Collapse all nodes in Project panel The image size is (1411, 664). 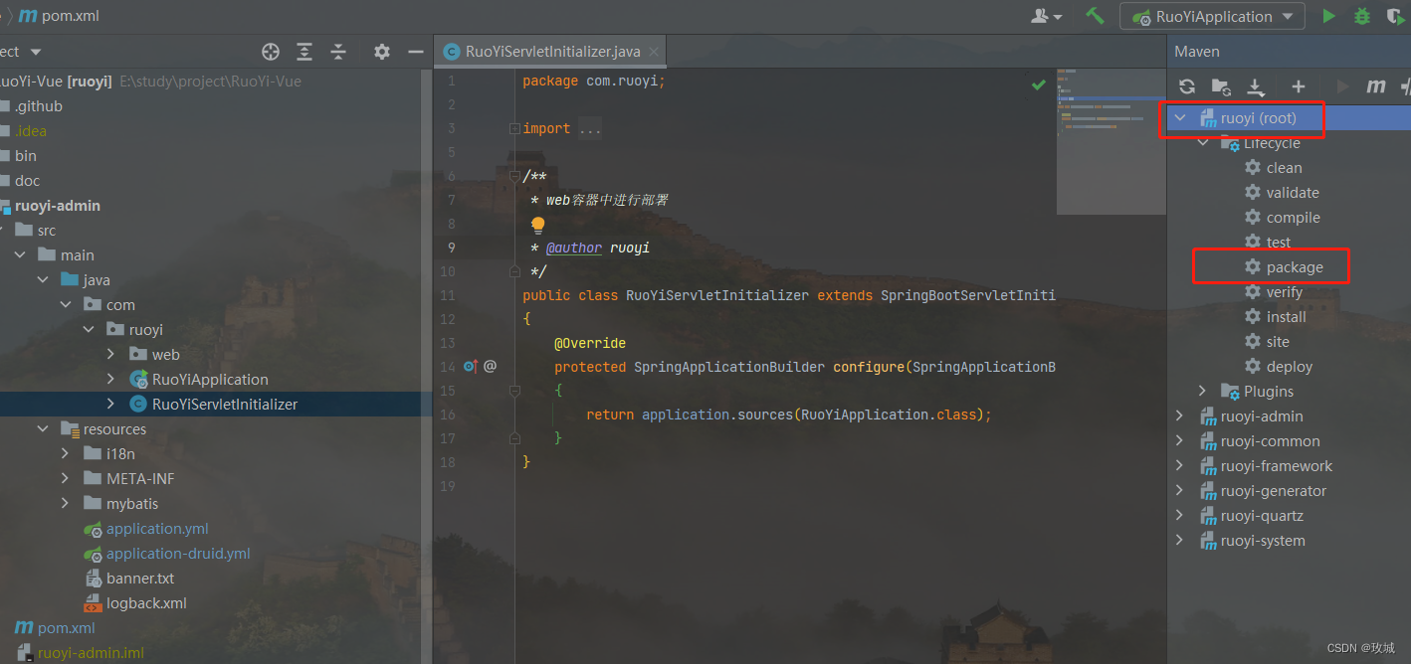point(338,52)
